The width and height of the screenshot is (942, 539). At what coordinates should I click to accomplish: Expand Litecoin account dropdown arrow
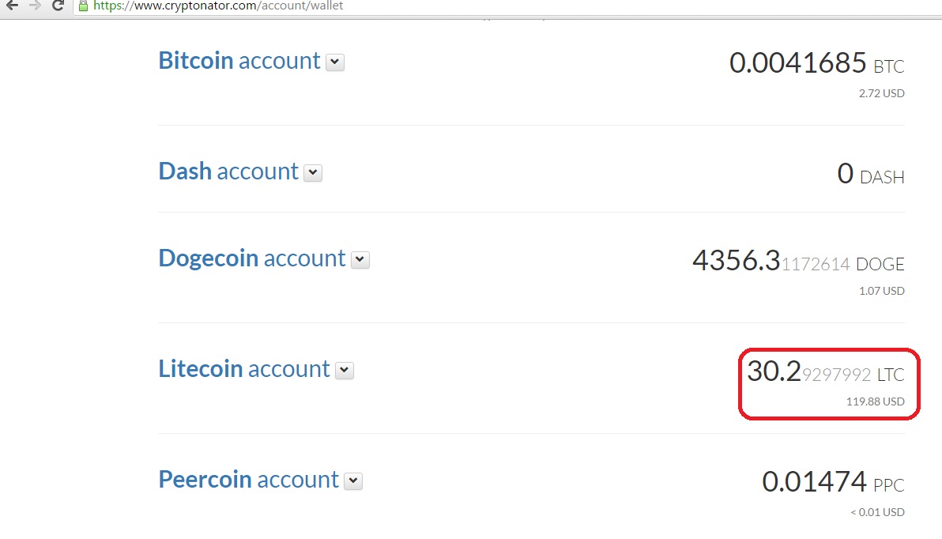[345, 371]
